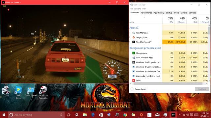Viewport: 211px width, 118px height.
Task: Collapse to Fewer details in Task Manager
Action: 138,89
